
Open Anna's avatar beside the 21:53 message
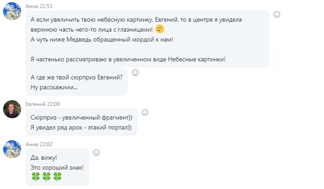coord(12,11)
